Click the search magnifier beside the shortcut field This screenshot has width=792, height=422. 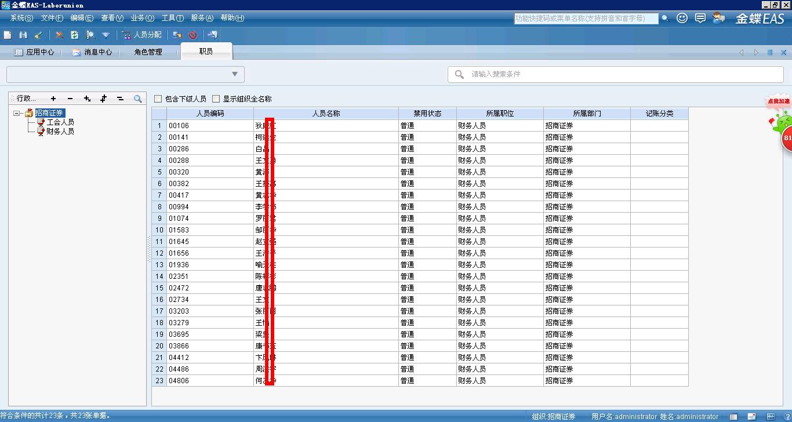(x=665, y=19)
